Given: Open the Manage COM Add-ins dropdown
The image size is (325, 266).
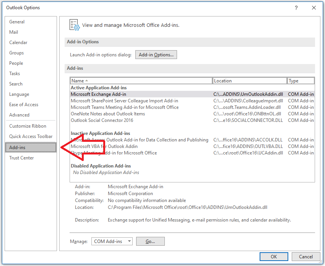Looking at the screenshot, I should coord(112,241).
